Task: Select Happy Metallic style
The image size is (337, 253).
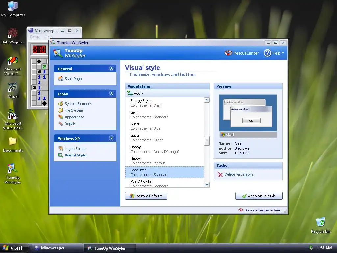Action: 165,161
